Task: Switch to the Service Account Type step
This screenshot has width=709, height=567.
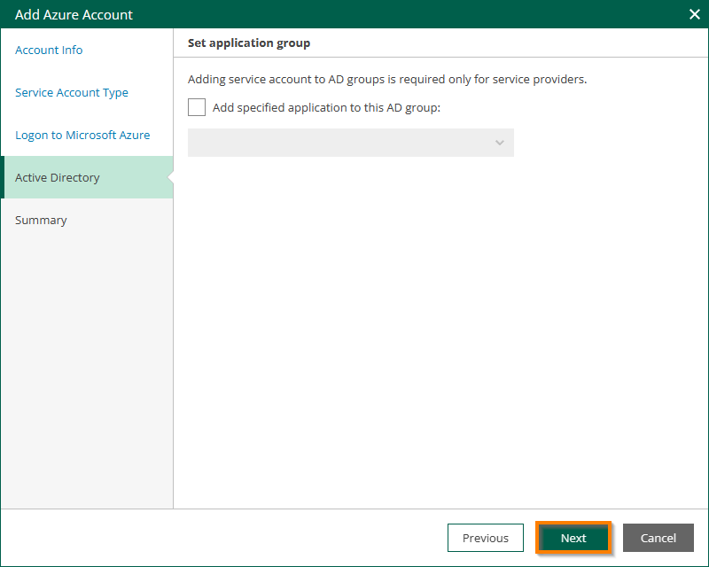Action: tap(72, 93)
